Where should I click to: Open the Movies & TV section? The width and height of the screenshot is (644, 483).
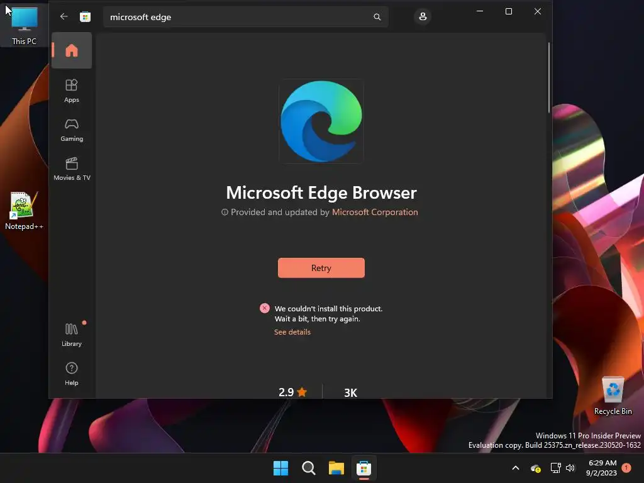coord(72,169)
